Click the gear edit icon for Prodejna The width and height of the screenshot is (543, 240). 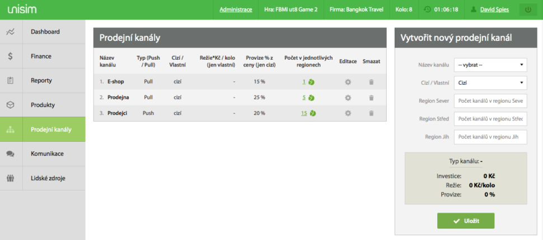click(x=348, y=98)
